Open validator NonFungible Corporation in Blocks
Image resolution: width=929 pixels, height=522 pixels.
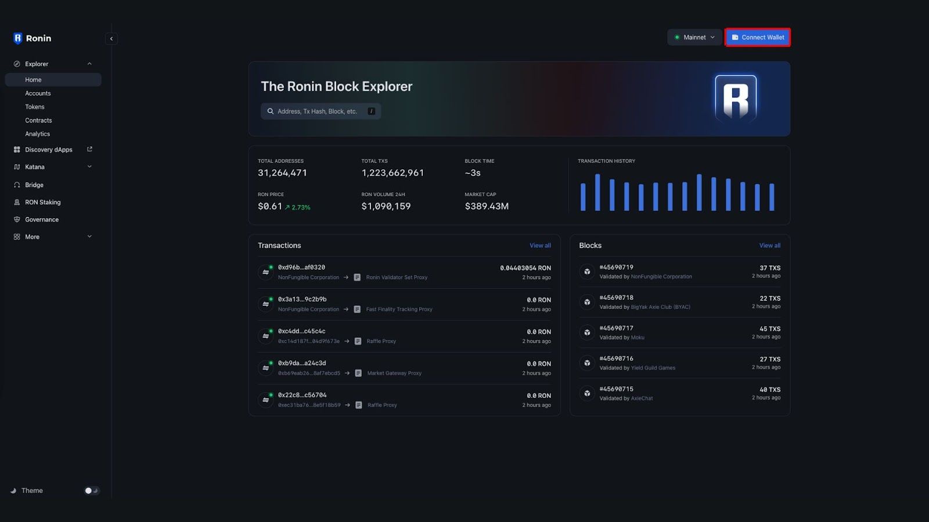point(661,277)
